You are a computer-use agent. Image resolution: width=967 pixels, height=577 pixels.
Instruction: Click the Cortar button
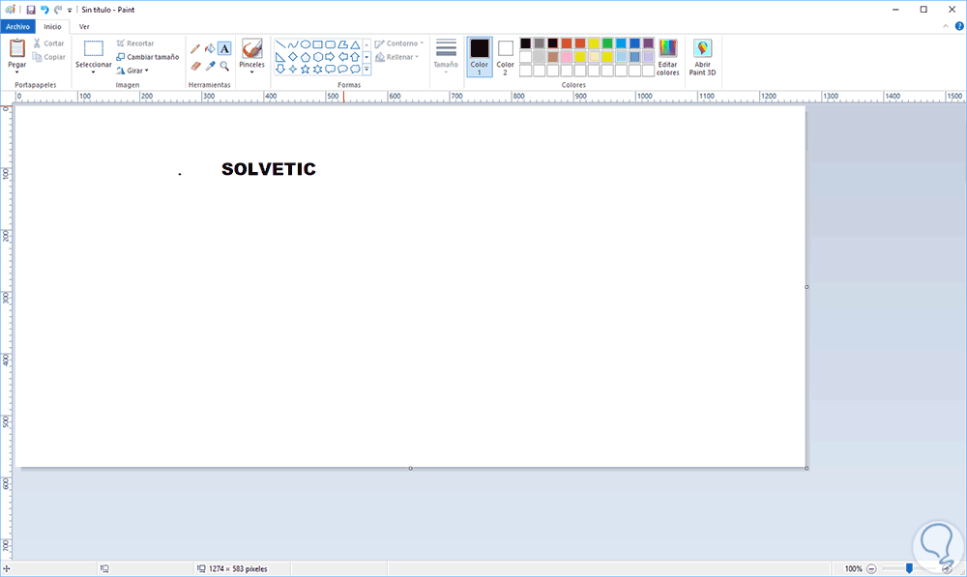(x=48, y=43)
